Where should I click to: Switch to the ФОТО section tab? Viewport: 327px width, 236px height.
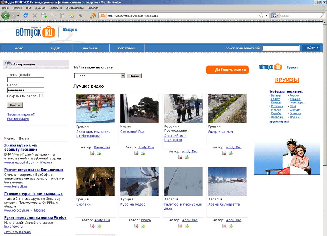click(x=19, y=48)
